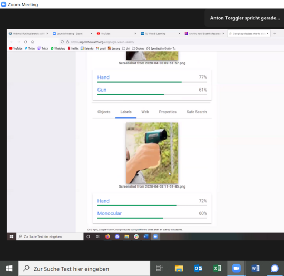Click the Windows search box "Zur Suche Text hier eingeben"
The image size is (284, 276).
tap(84, 269)
